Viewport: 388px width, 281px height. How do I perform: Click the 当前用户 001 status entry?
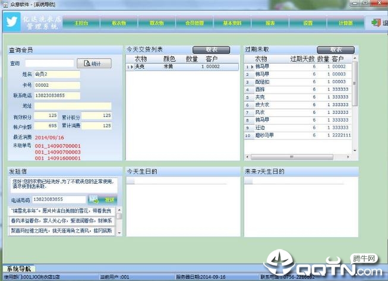115,277
